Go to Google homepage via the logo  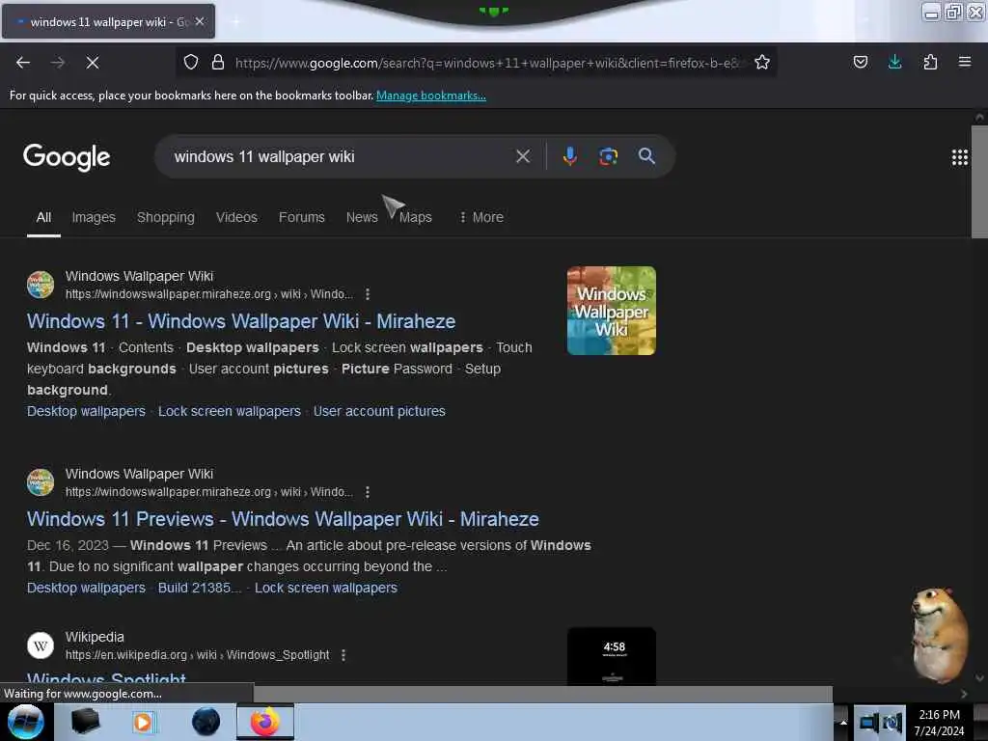click(67, 157)
